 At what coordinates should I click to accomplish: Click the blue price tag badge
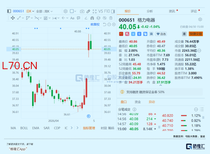145,34
